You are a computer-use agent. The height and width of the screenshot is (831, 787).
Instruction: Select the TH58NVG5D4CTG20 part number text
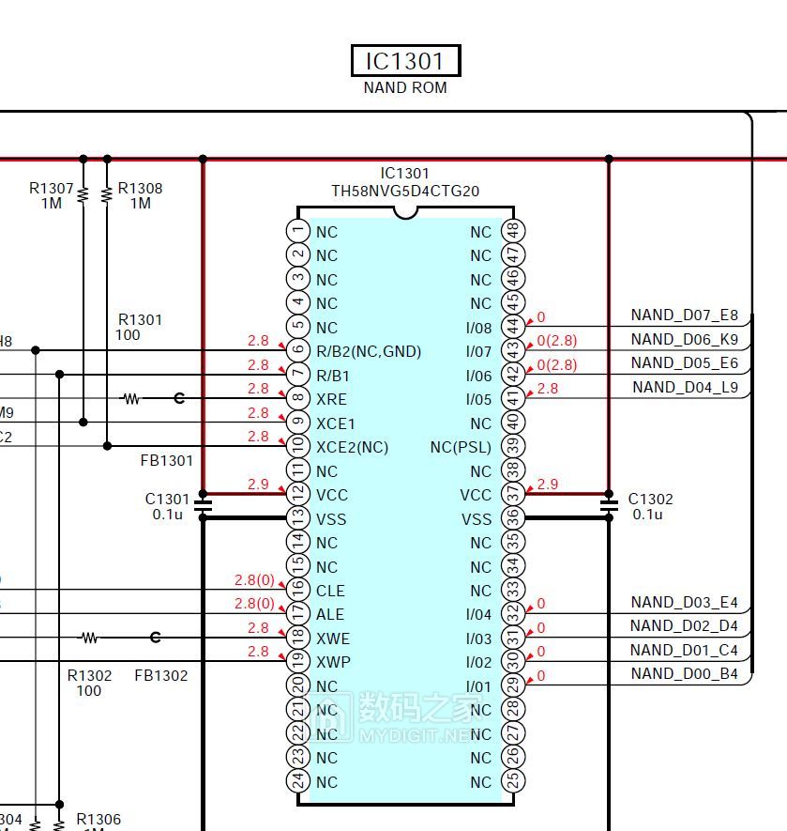405,191
